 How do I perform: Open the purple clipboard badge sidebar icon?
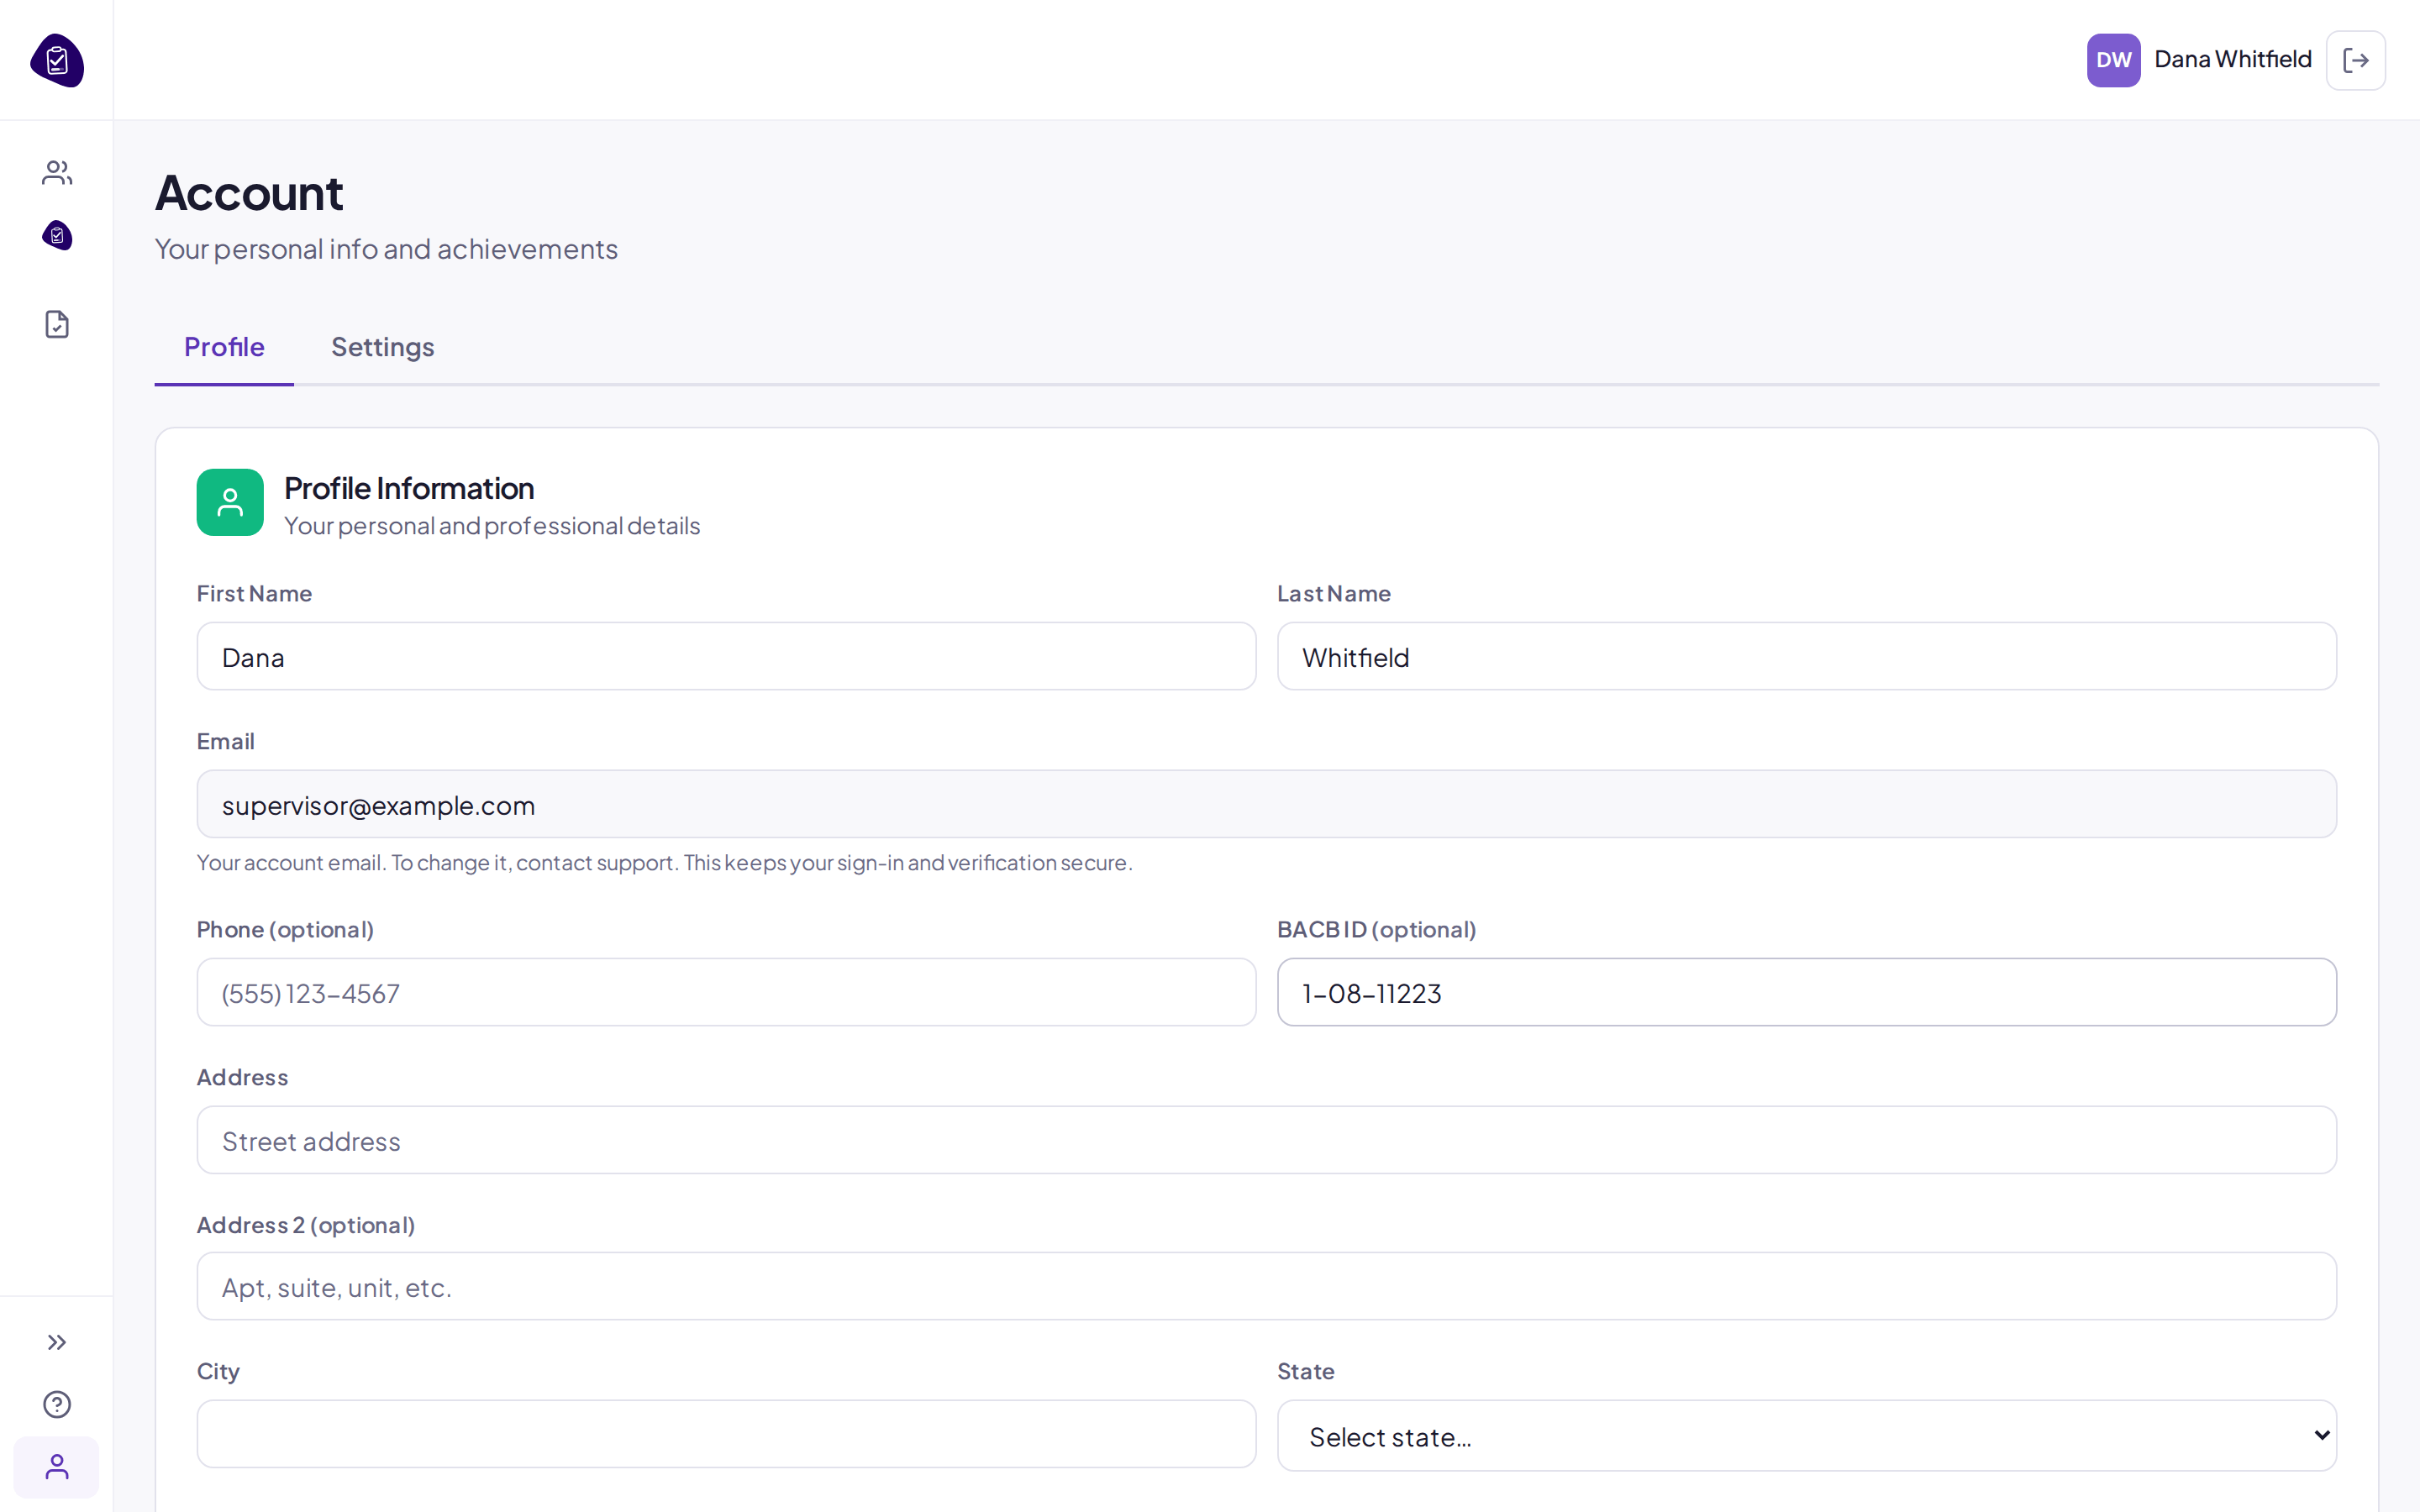(57, 235)
